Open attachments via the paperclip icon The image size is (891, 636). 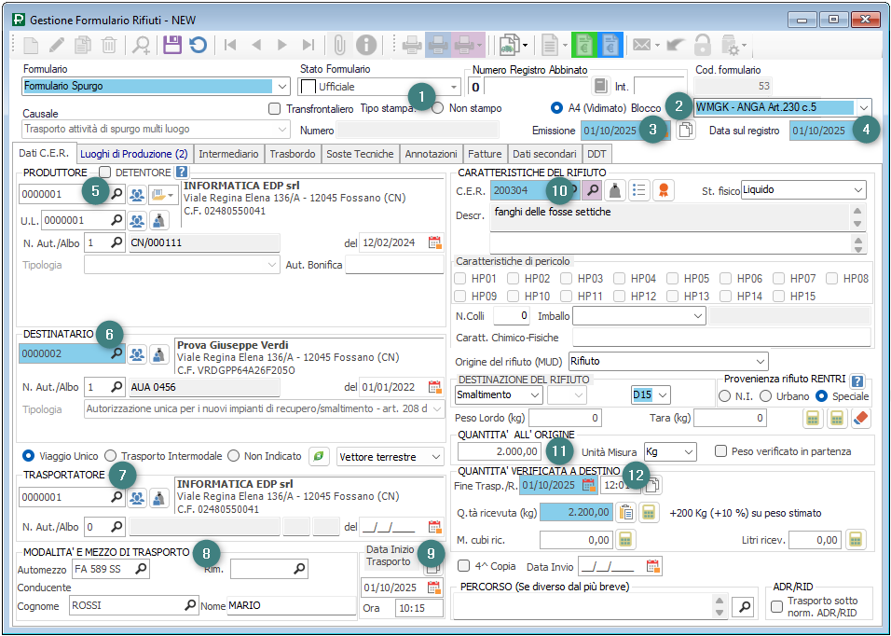point(339,45)
